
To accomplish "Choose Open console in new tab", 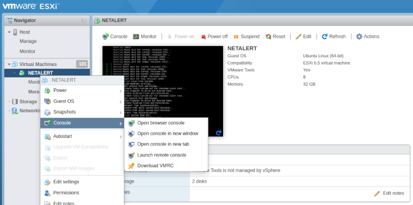I will pyautogui.click(x=166, y=144).
